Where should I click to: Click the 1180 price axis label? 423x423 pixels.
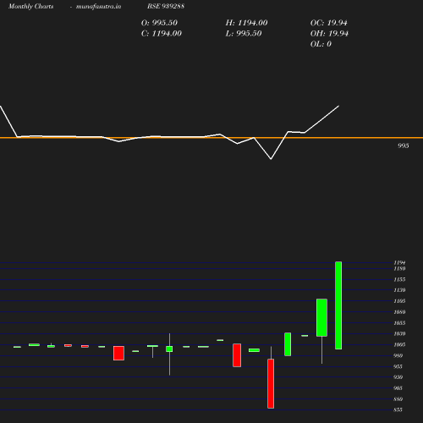[x=399, y=268]
